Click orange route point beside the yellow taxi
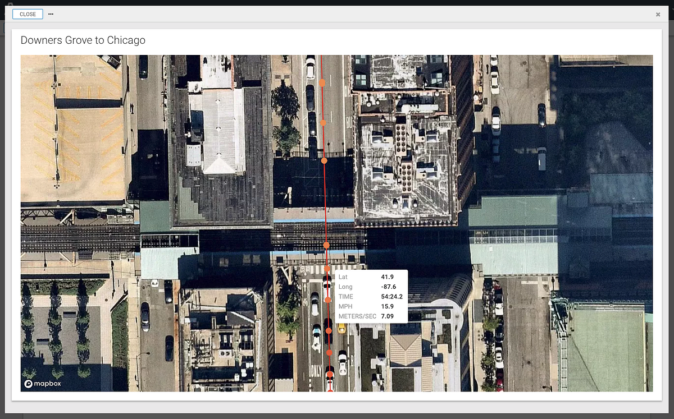Screen dimensions: 674x419 (329, 330)
